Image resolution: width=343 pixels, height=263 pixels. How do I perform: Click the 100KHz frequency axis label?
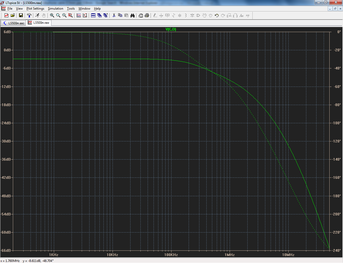coord(171,255)
